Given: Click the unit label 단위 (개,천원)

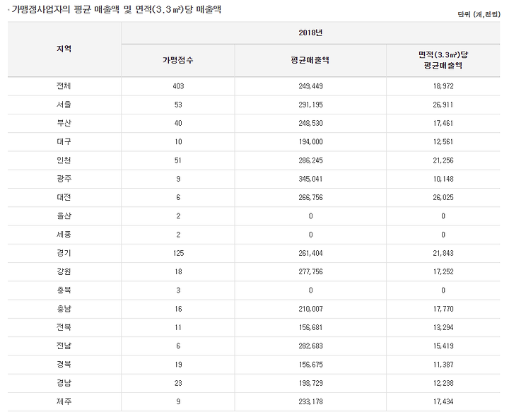Looking at the screenshot, I should click(x=479, y=14).
